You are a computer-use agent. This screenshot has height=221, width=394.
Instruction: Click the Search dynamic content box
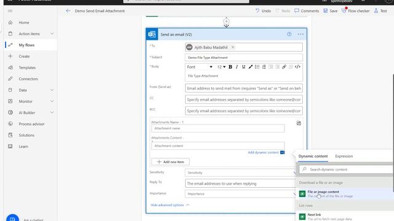tap(347, 169)
